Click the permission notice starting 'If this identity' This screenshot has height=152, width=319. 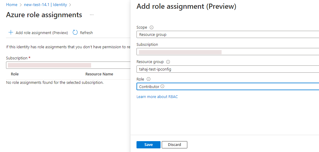click(x=68, y=47)
